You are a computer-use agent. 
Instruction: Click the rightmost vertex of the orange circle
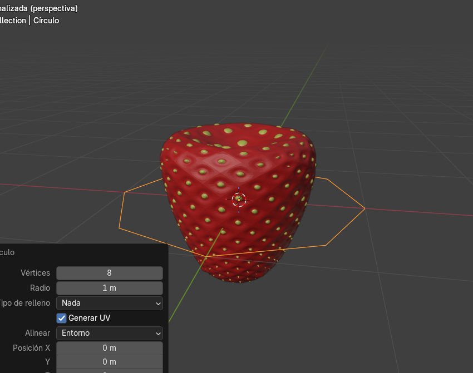pyautogui.click(x=364, y=208)
